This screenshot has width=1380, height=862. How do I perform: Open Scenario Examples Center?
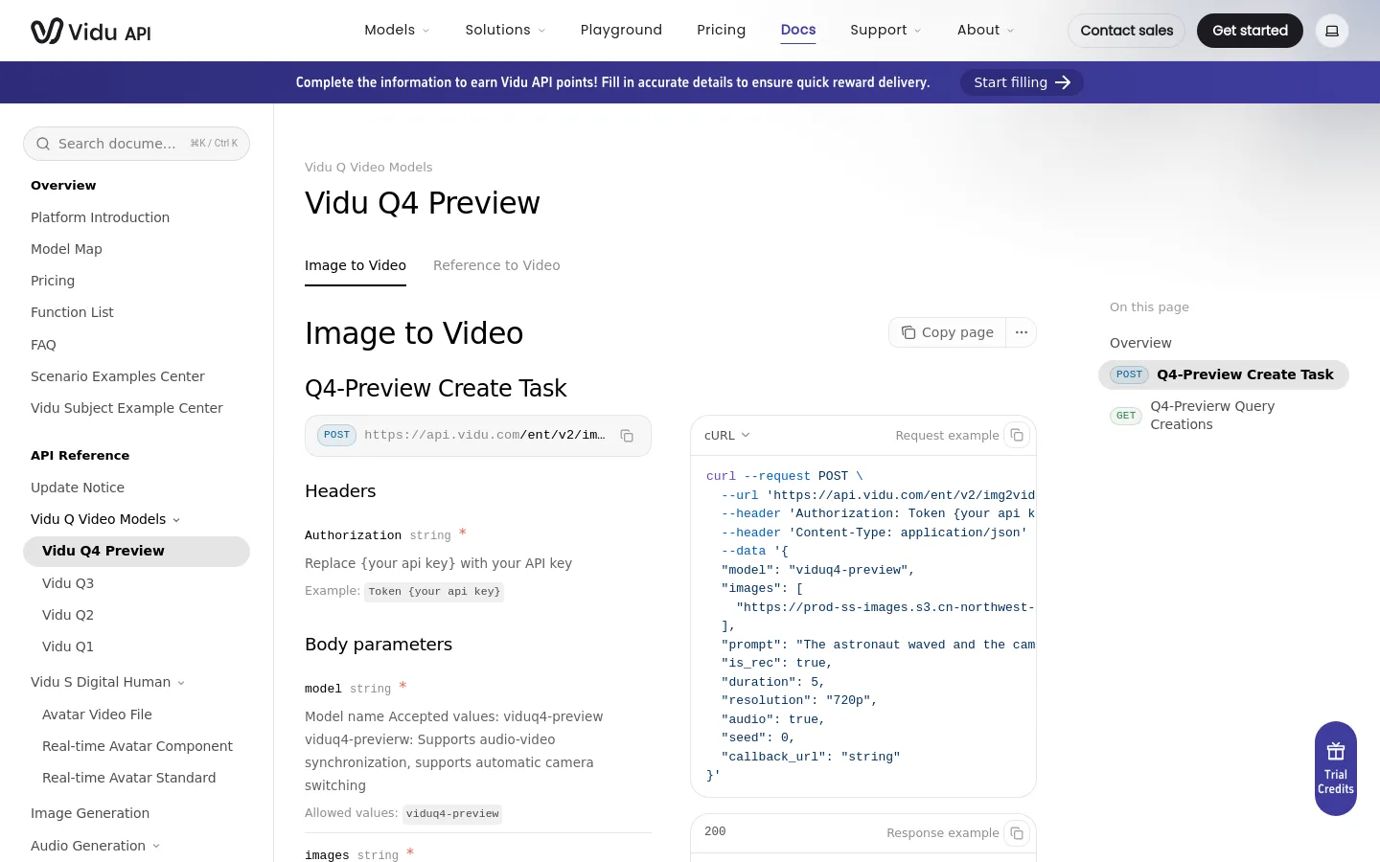click(118, 376)
